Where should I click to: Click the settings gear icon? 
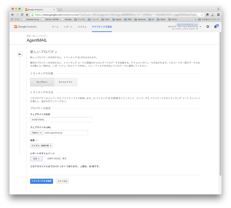click(x=208, y=27)
